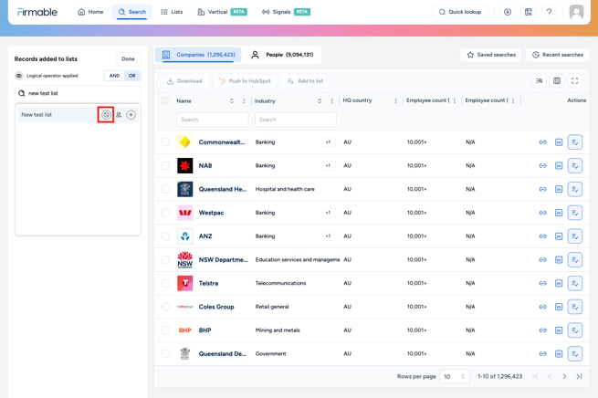Expand +1 industries for Commonwealth row

(x=328, y=142)
